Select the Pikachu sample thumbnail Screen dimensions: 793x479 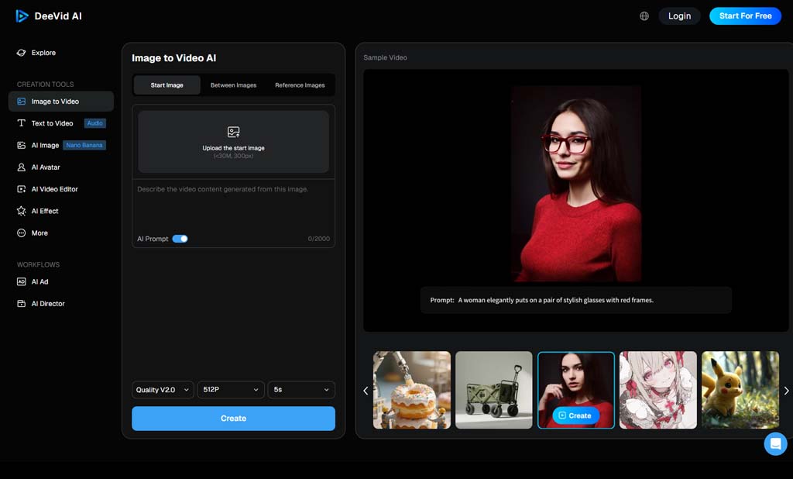click(740, 390)
